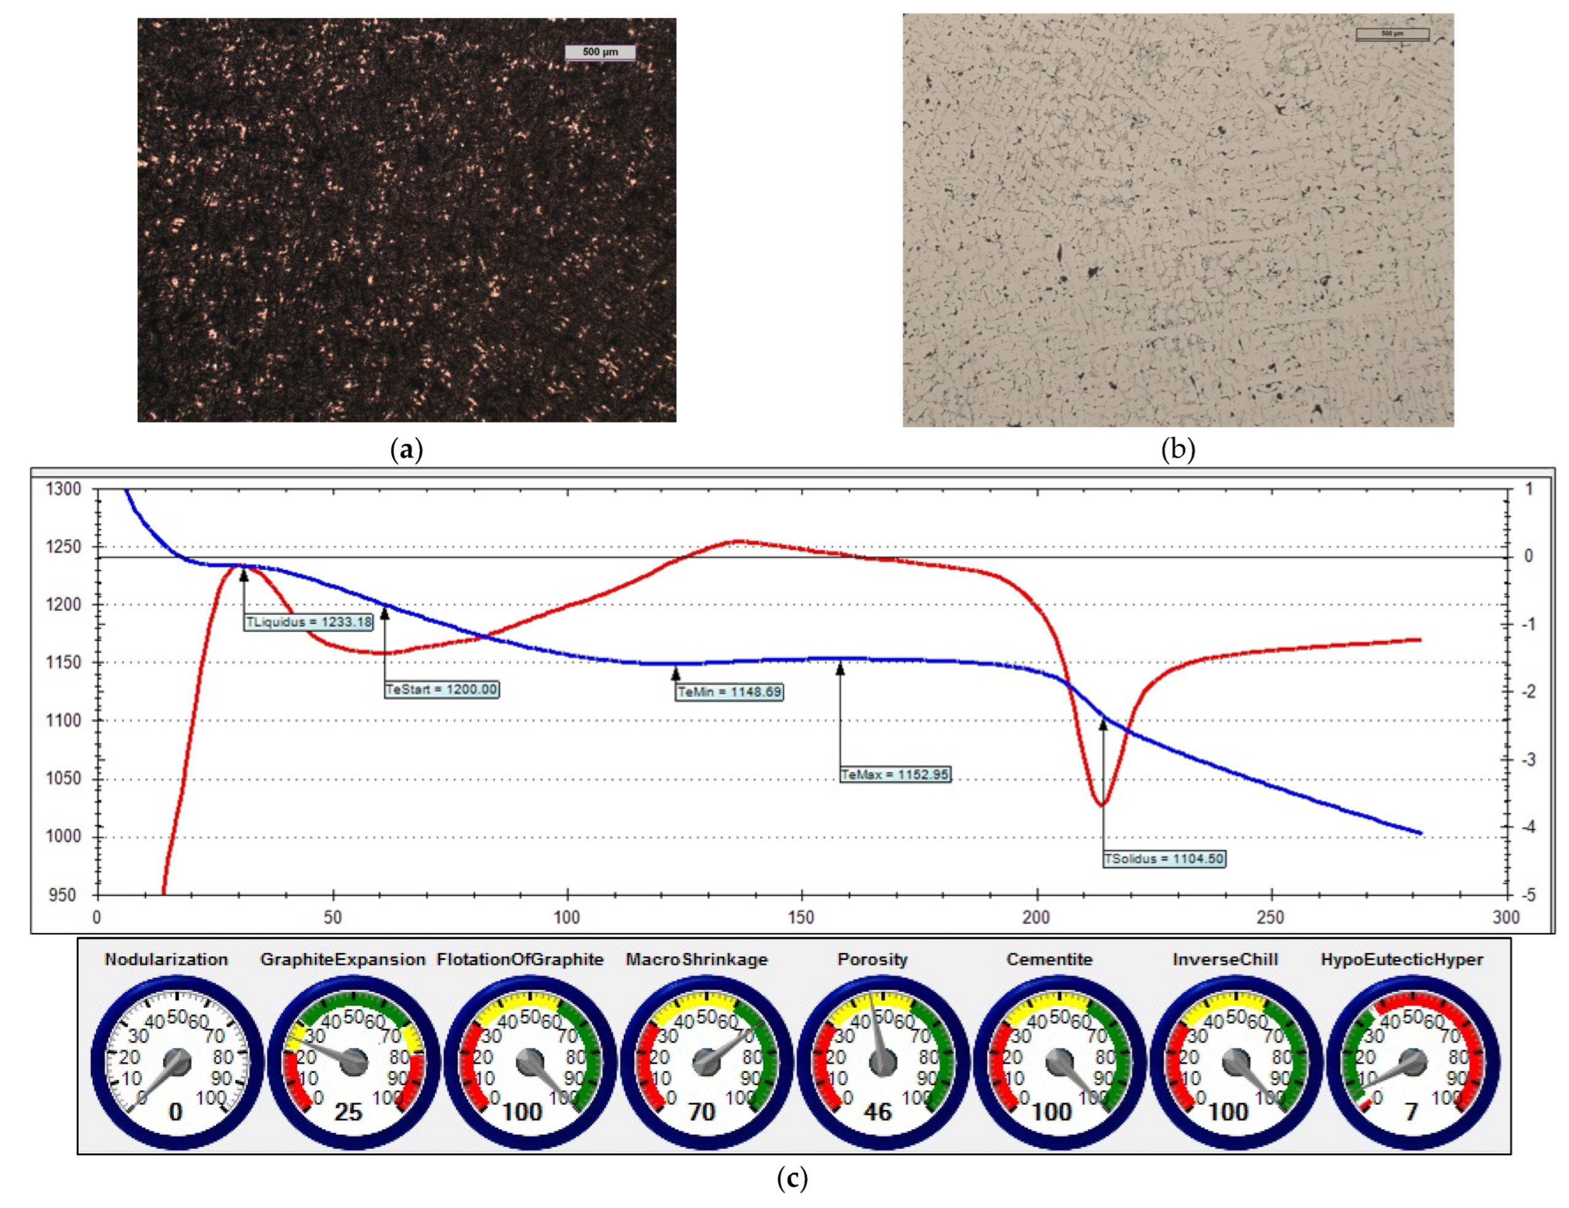Click the GraphiteExpansion gauge dial
1569x1208 pixels.
(x=354, y=1062)
